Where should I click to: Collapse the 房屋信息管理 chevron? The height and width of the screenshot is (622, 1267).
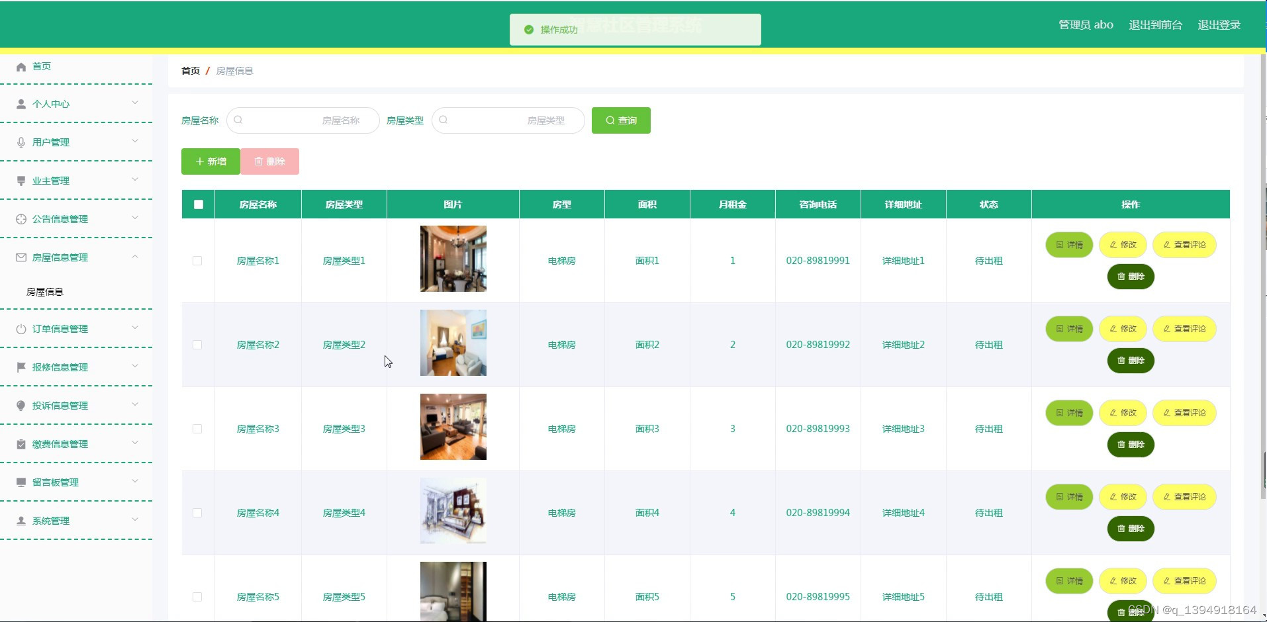tap(135, 256)
